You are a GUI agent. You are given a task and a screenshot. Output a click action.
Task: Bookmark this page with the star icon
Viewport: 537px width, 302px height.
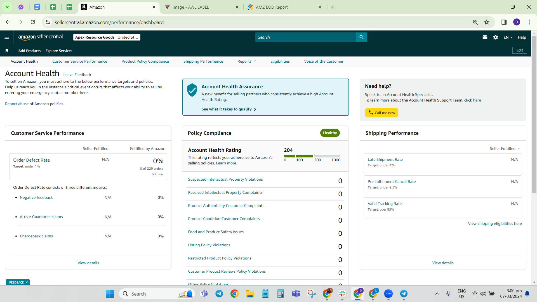[x=487, y=22]
